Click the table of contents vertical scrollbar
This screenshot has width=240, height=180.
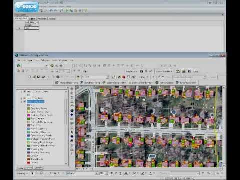pos(66,127)
